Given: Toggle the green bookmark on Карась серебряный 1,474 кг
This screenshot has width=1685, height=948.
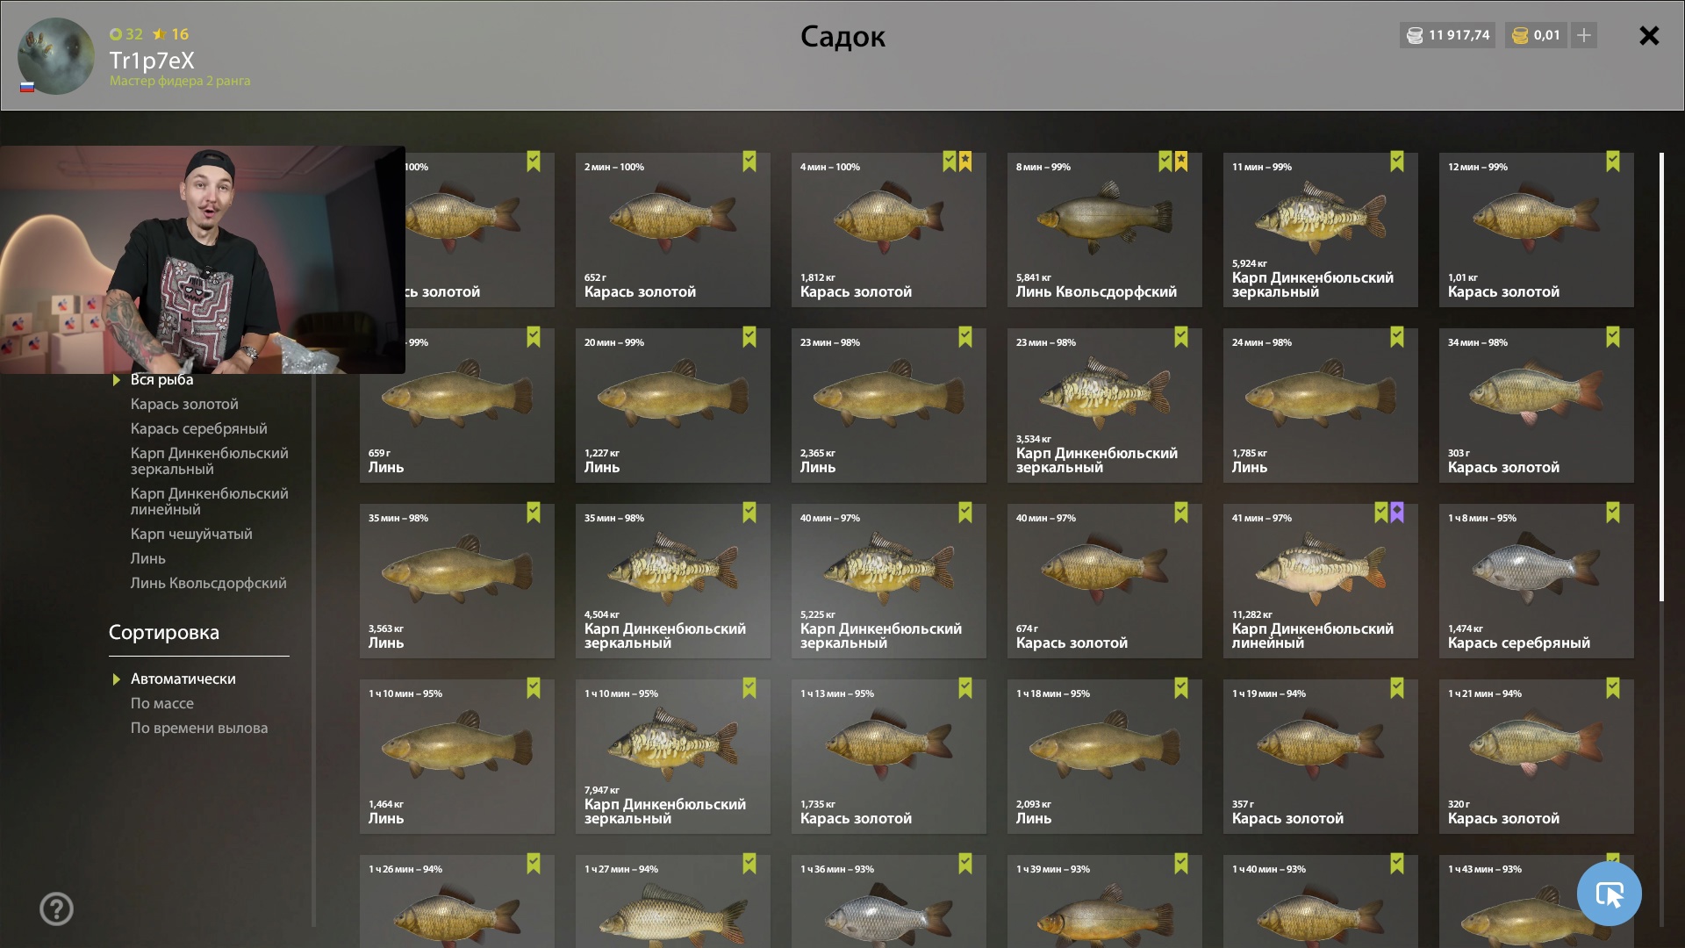Looking at the screenshot, I should pos(1613,513).
